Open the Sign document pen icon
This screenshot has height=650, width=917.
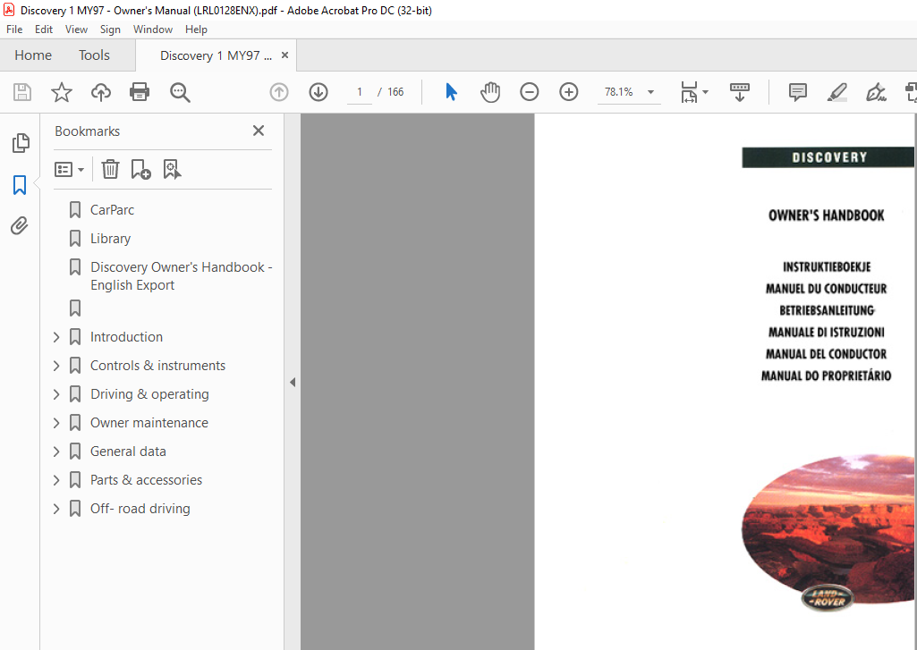pyautogui.click(x=876, y=92)
